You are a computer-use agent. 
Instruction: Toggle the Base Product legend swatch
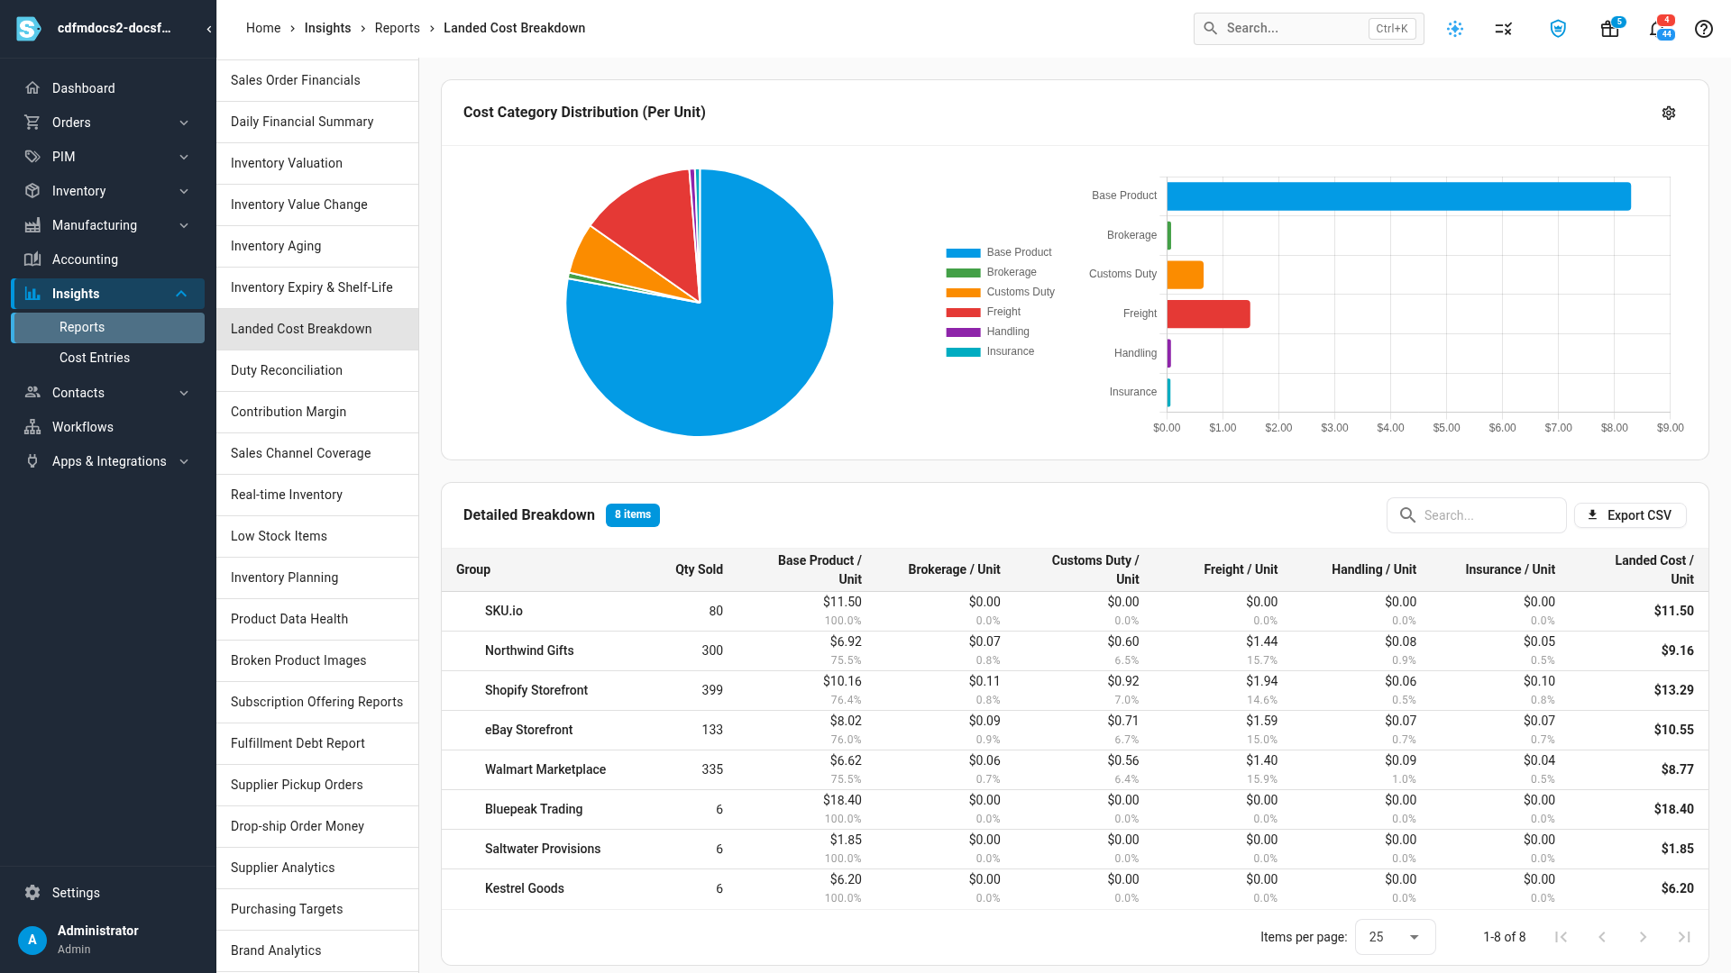963,253
